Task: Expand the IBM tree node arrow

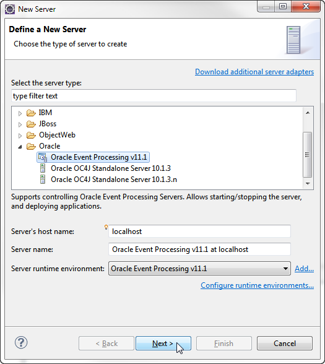Action: 20,113
